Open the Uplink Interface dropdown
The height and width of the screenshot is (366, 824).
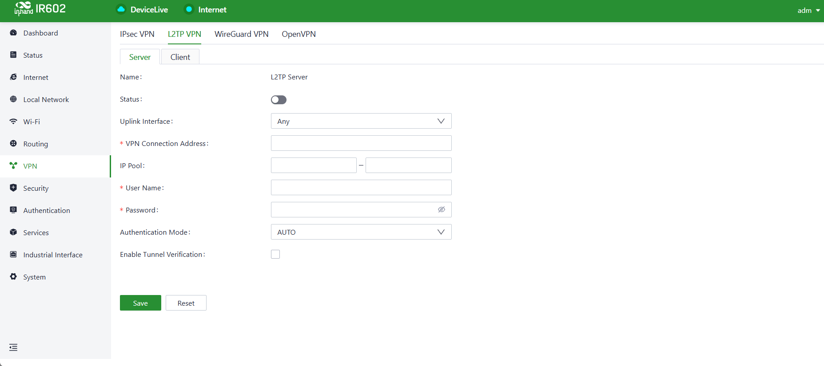click(x=361, y=121)
